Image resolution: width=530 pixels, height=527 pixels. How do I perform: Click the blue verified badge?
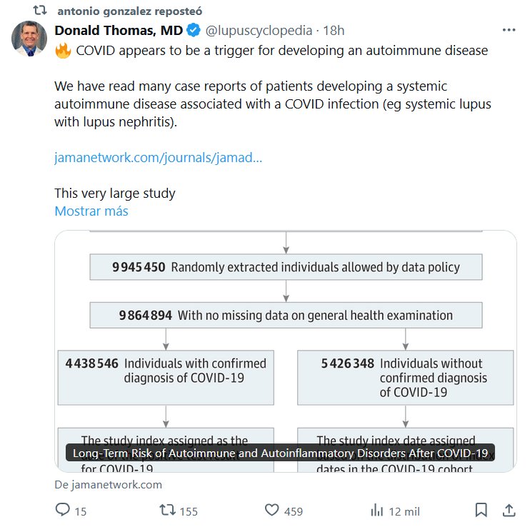click(193, 31)
